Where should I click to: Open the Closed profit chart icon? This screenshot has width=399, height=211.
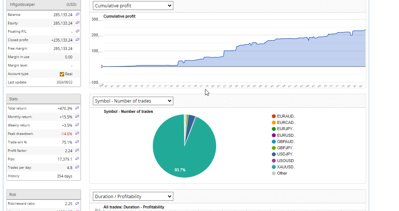[77, 40]
